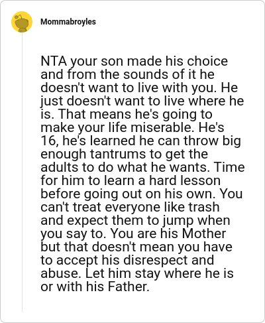Click the line 'and expect them to jump when'

(x=135, y=220)
